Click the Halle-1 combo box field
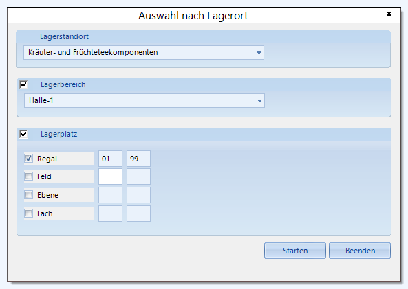The height and width of the screenshot is (289, 408). tap(144, 100)
